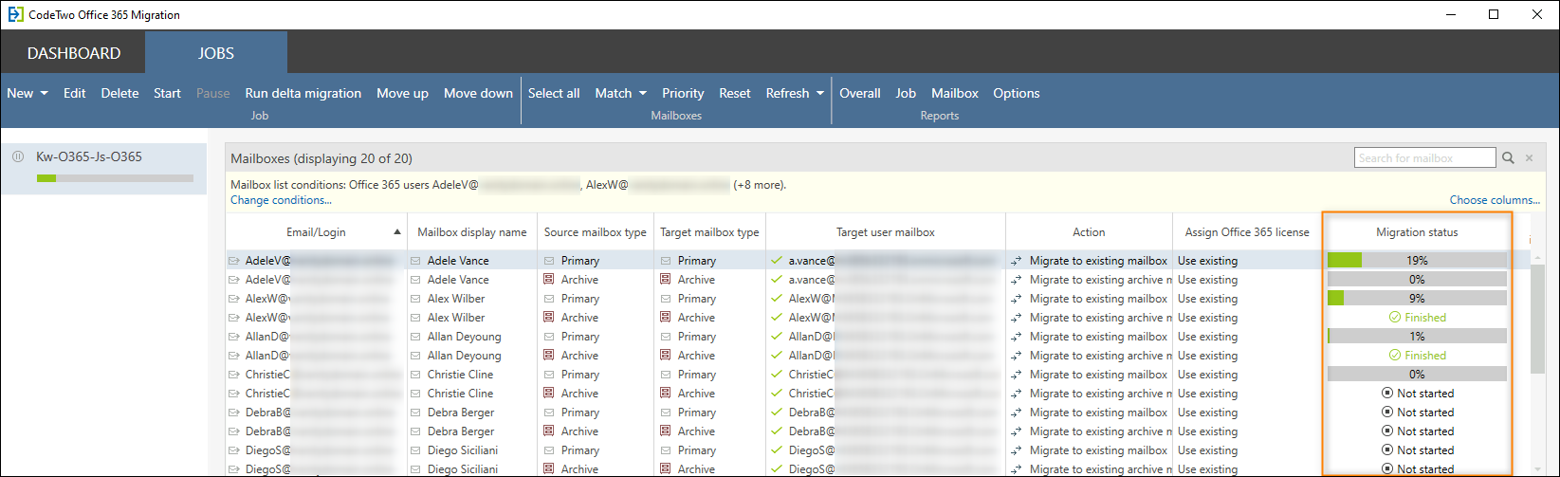Screen dimensions: 1560x477
Task: Click Assign Office 365 license header
Action: pyautogui.click(x=1247, y=232)
